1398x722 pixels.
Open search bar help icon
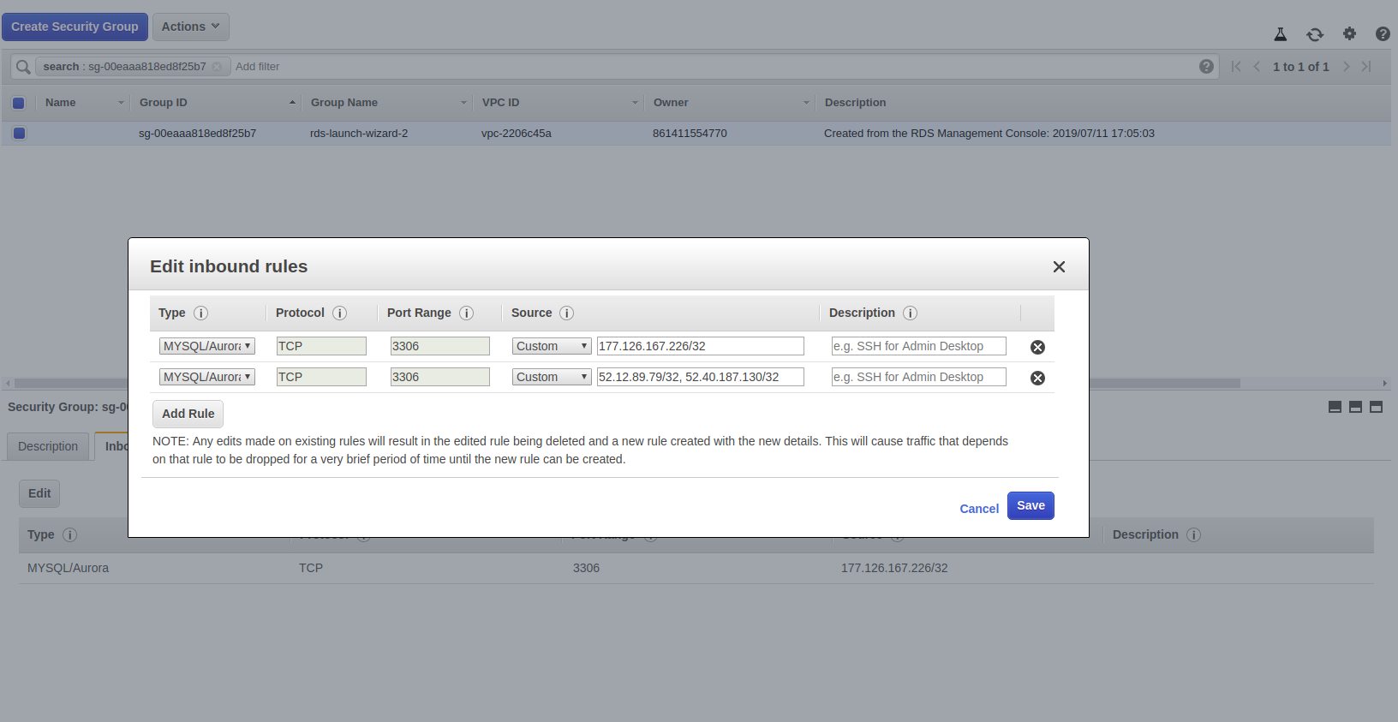(x=1206, y=67)
